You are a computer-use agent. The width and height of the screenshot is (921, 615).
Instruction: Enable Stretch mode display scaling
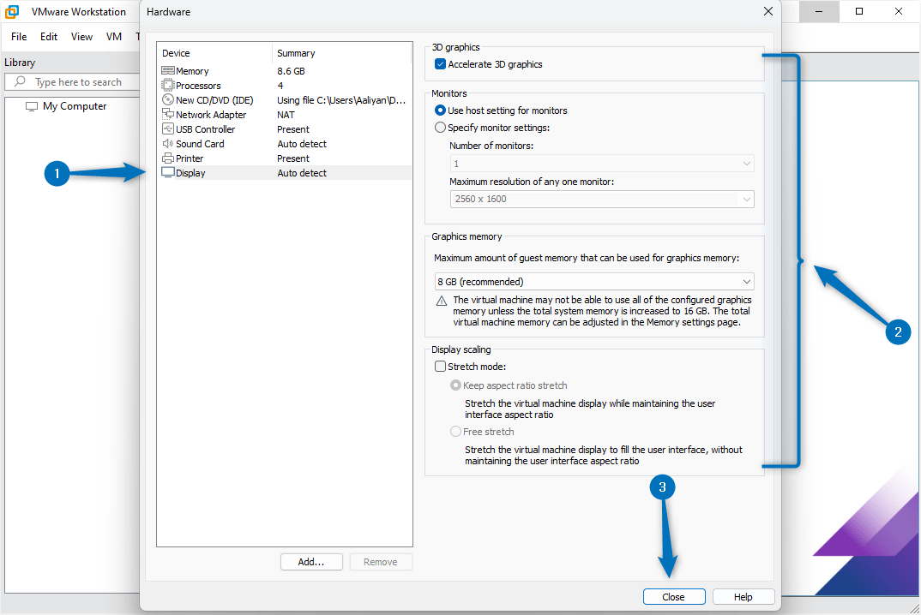[x=441, y=366]
